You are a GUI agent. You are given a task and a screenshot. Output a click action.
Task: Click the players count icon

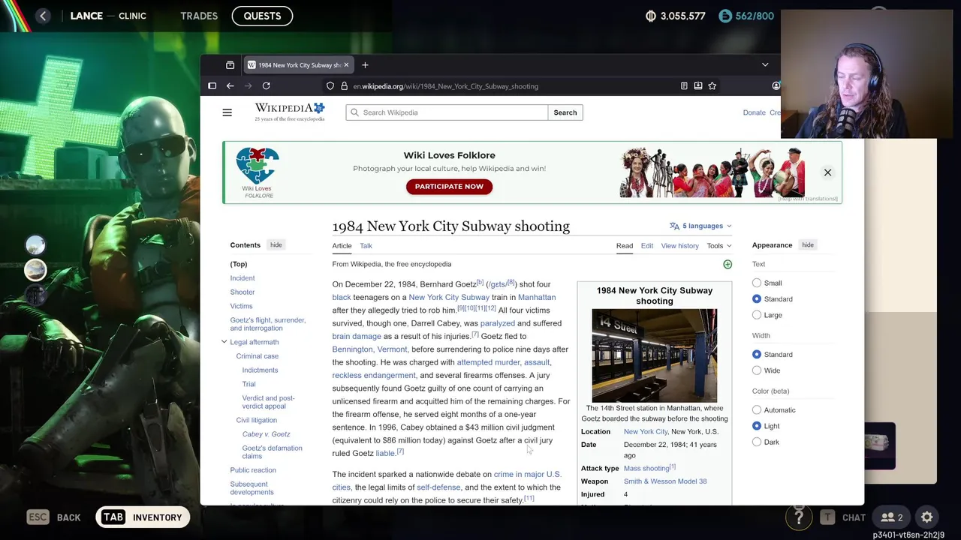pos(892,517)
